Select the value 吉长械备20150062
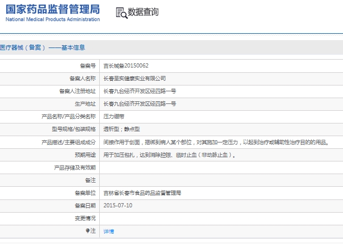343x248 pixels. [x=126, y=65]
